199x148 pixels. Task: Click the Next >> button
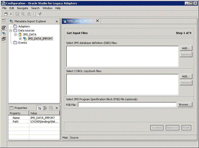[172, 128]
